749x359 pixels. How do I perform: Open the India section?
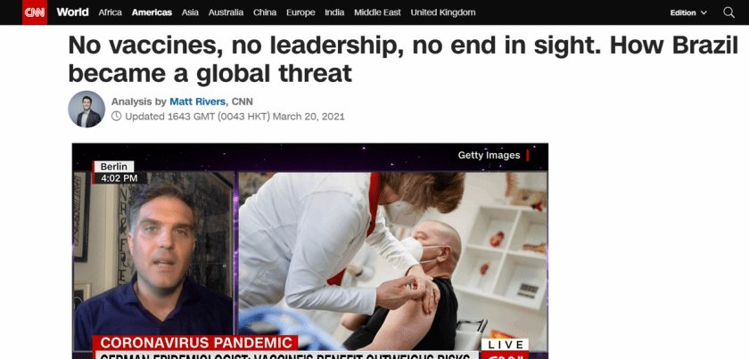334,12
